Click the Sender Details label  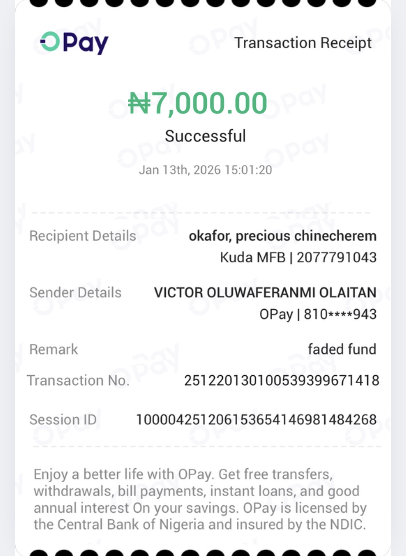pos(75,293)
